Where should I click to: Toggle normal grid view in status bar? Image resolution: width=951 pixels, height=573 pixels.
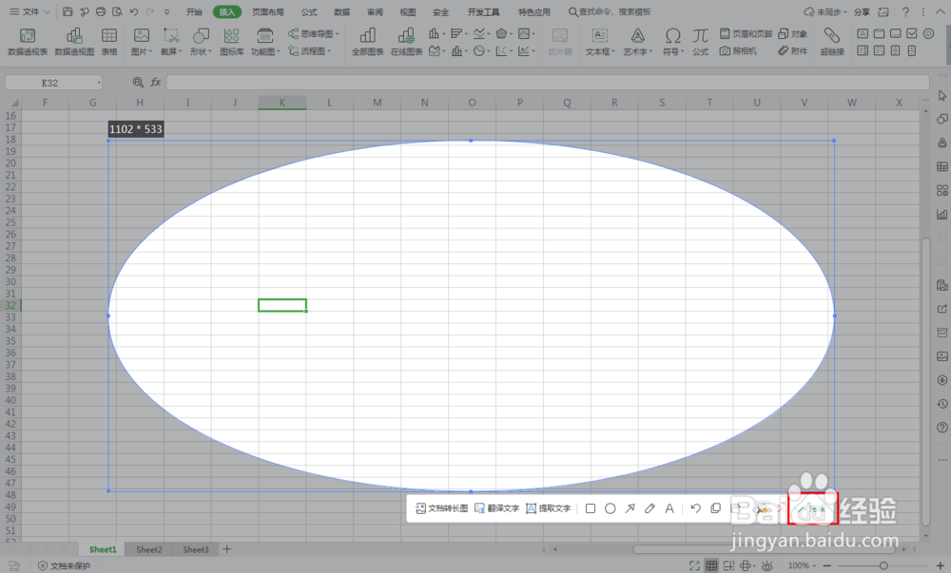711,565
